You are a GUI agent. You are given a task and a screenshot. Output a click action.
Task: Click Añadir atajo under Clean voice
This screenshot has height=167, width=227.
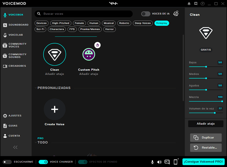54,74
